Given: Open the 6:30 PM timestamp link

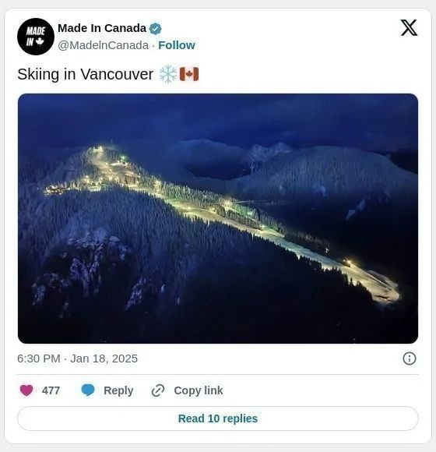Looking at the screenshot, I should [39, 358].
